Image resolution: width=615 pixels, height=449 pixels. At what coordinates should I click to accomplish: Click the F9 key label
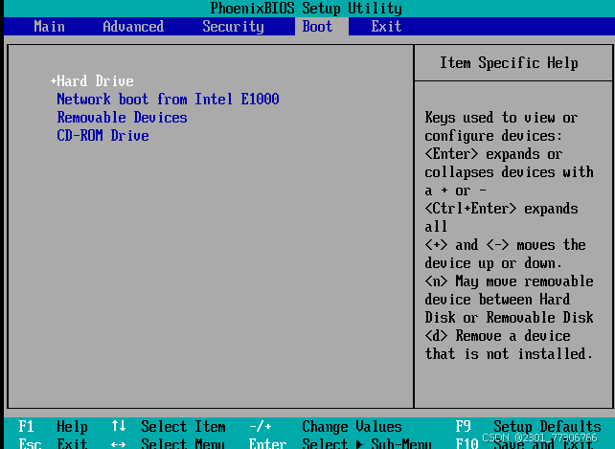[463, 426]
